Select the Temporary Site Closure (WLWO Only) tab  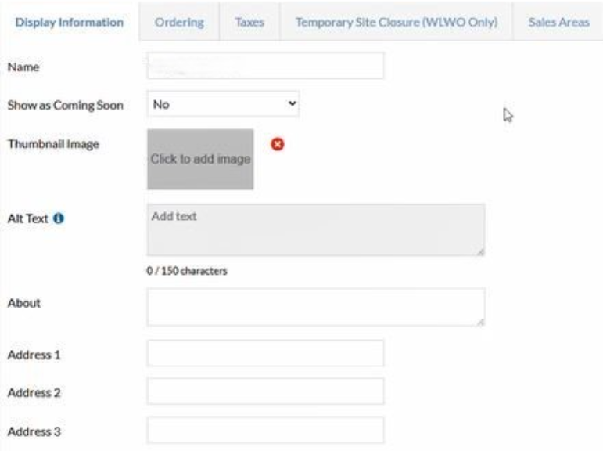pos(396,23)
